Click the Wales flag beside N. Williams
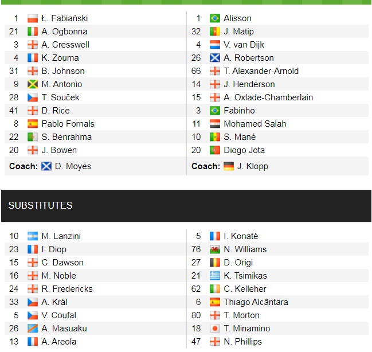This screenshot has width=372, height=352. point(215,249)
